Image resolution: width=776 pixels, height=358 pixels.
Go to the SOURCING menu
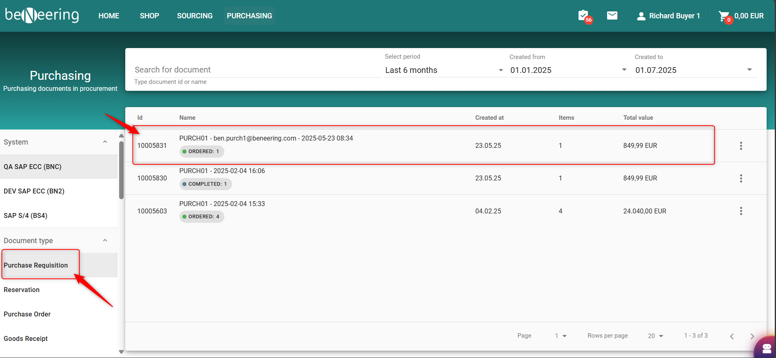tap(195, 16)
